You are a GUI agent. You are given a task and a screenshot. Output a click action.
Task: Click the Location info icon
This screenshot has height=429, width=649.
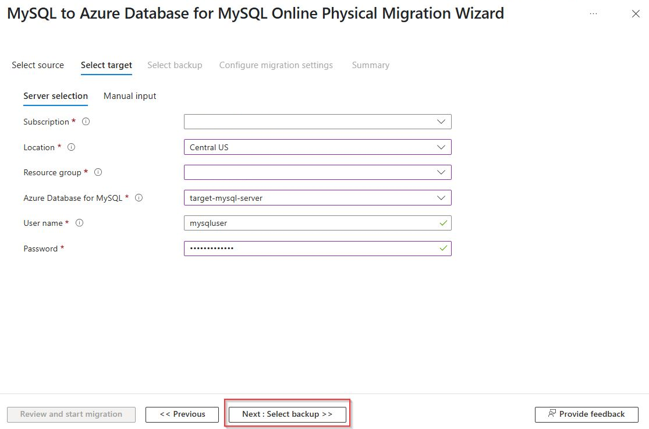pos(71,147)
